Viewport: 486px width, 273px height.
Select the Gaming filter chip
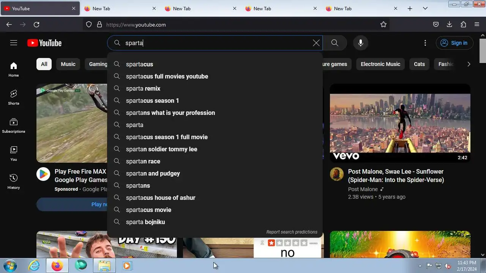pos(96,64)
